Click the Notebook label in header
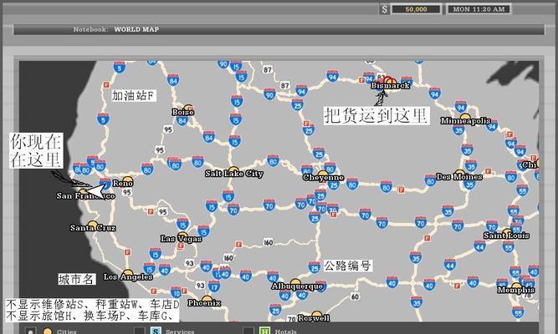Image resolution: width=558 pixels, height=334 pixels. [90, 29]
